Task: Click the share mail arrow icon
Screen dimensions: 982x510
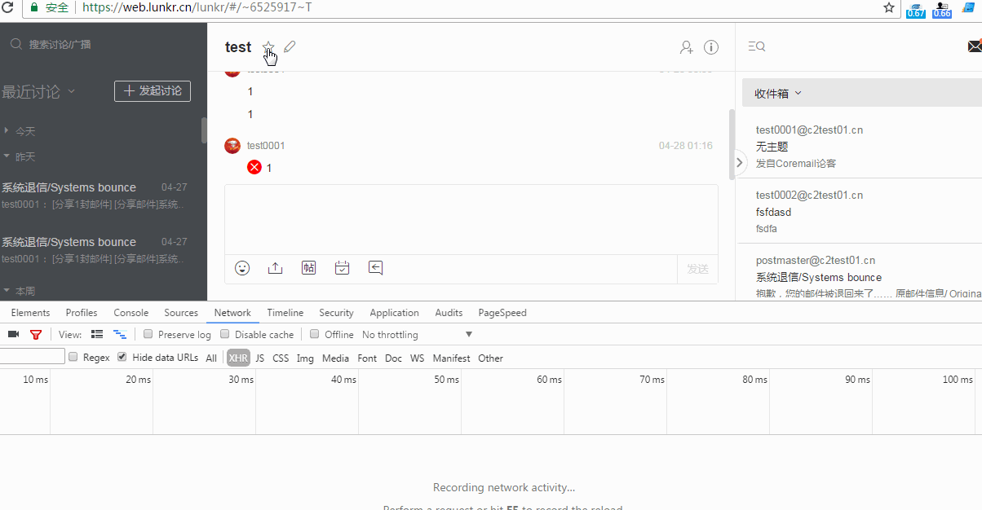Action: coord(375,268)
